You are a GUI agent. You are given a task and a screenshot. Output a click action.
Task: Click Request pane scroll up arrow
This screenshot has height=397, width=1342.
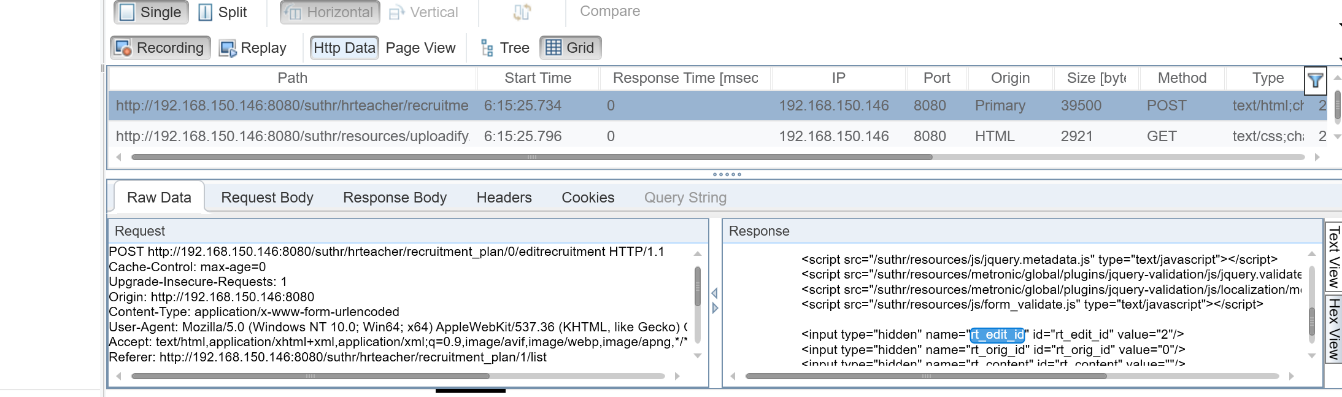(698, 253)
